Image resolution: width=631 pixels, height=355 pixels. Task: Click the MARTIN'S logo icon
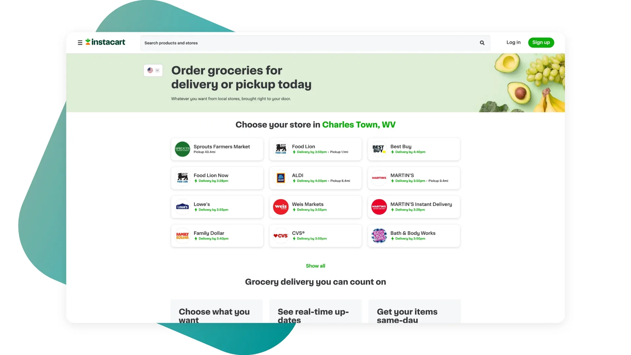(x=379, y=178)
